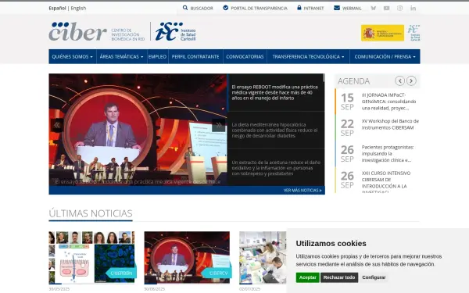Image resolution: width=469 pixels, height=293 pixels.
Task: Open the YouTube social icon
Action: [x=386, y=8]
